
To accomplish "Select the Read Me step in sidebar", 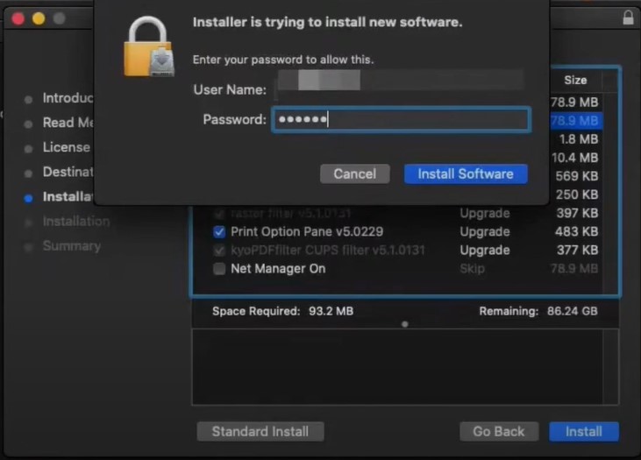I will (68, 123).
